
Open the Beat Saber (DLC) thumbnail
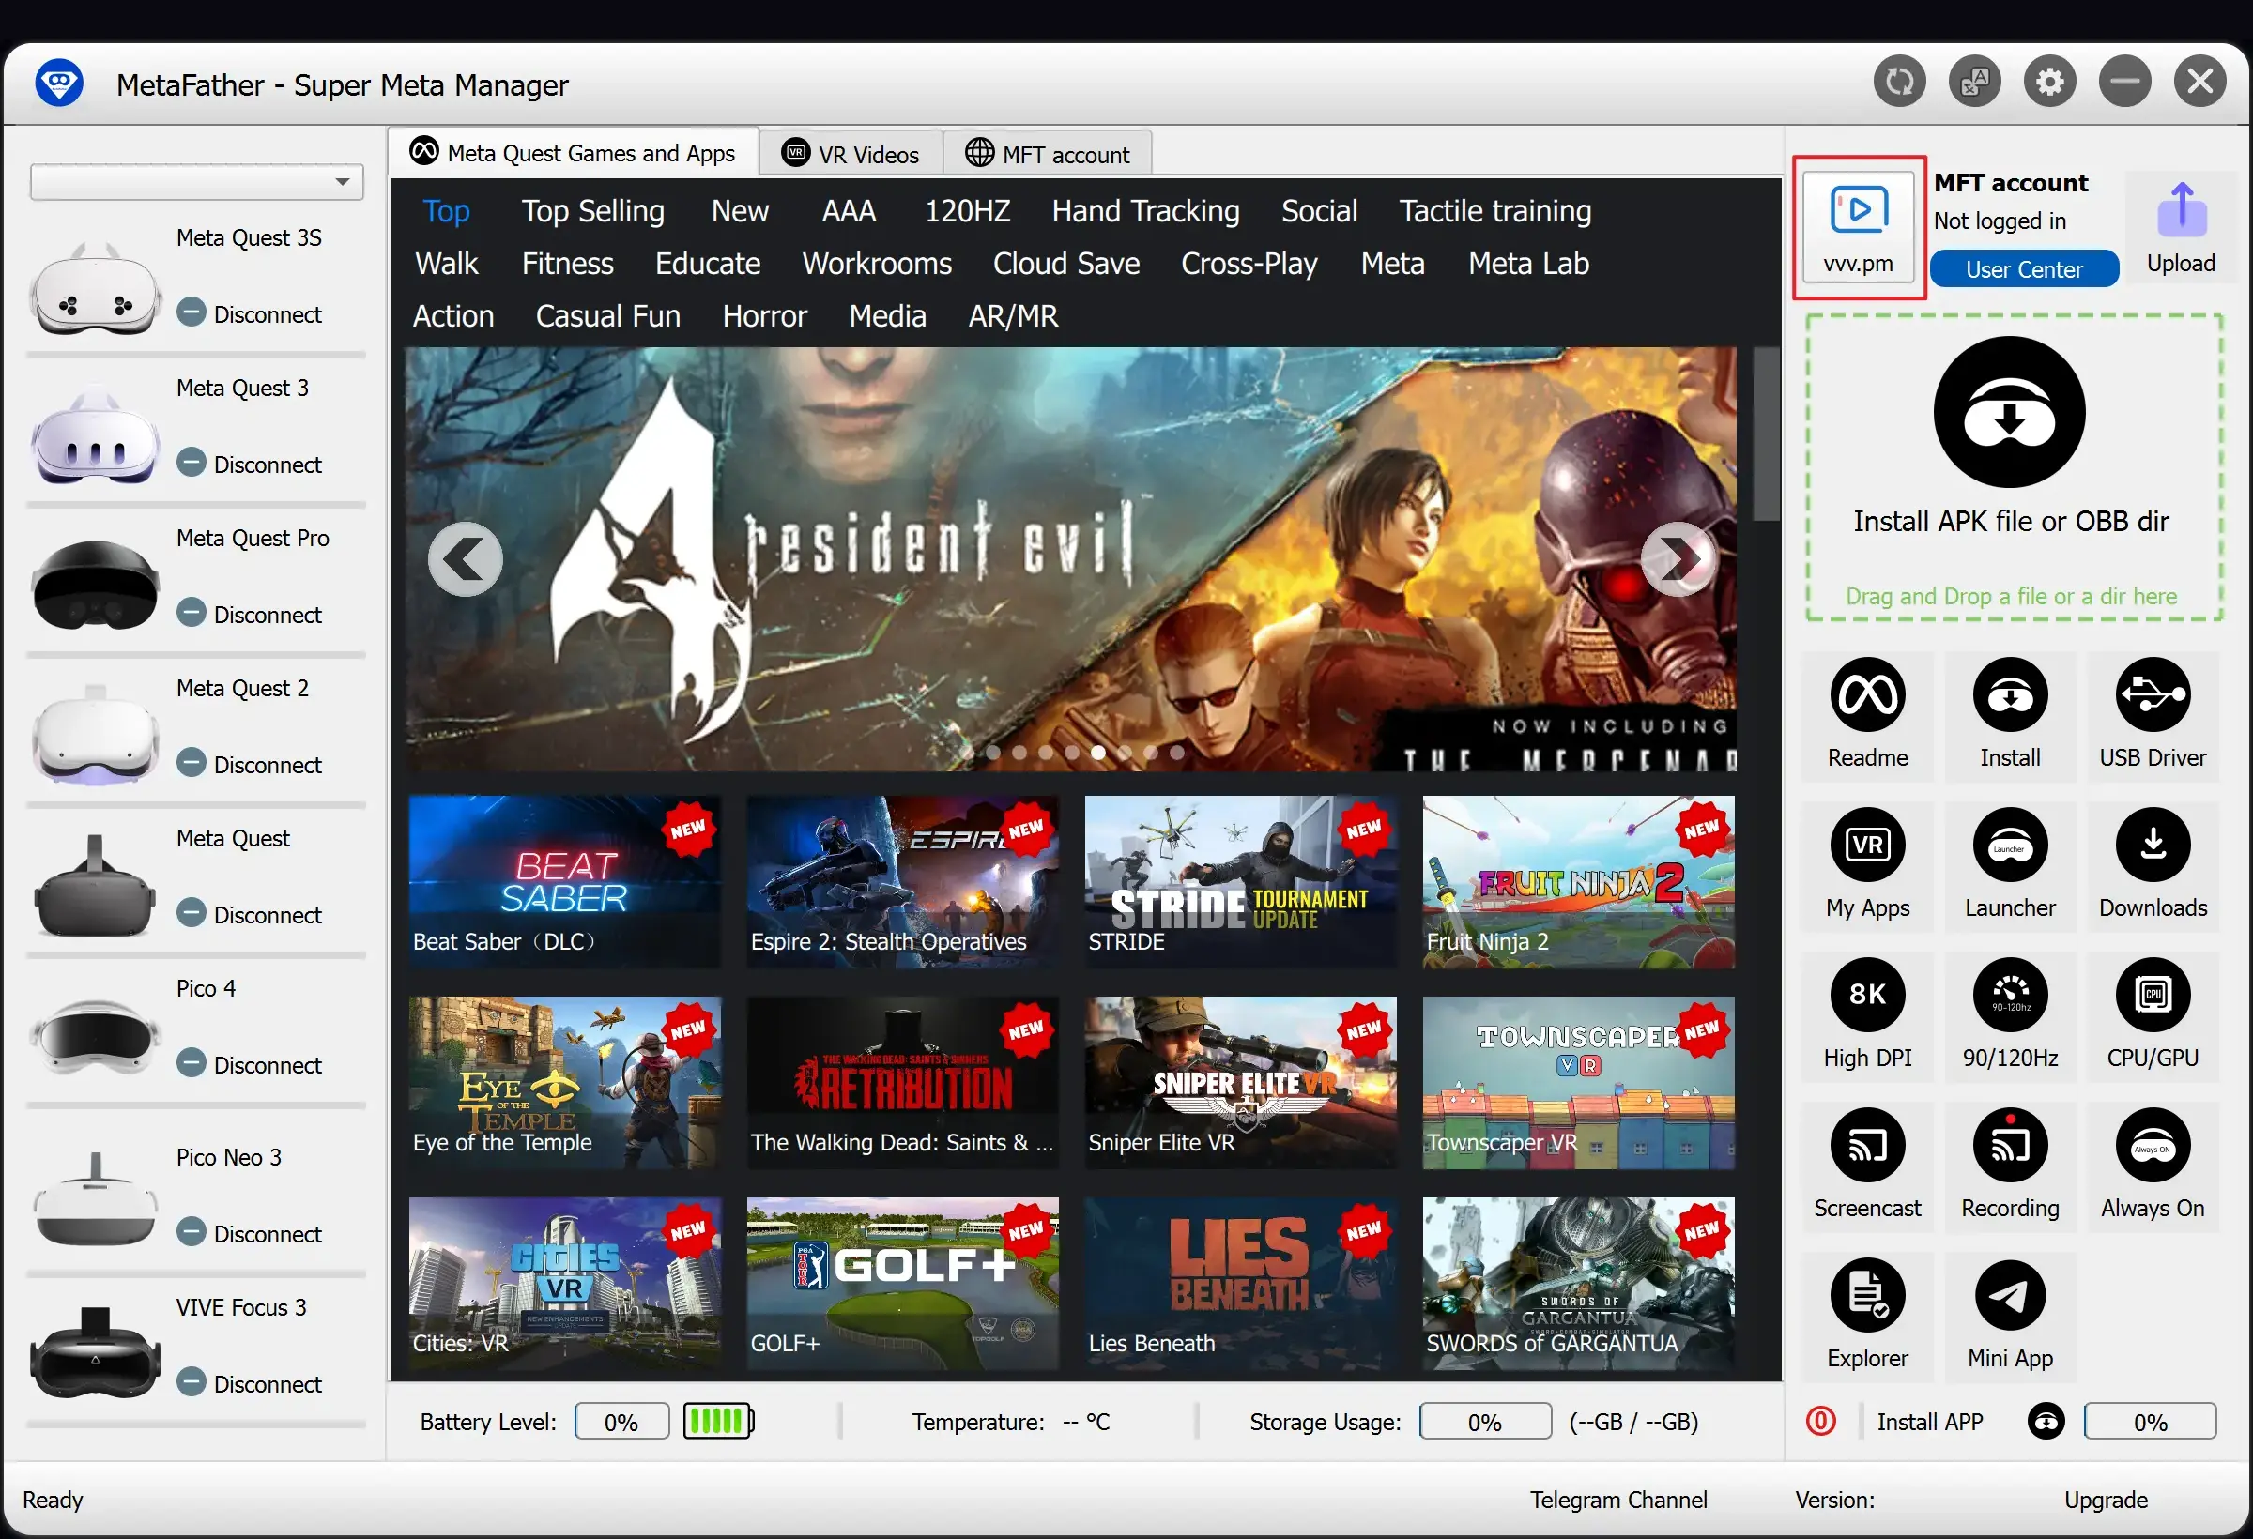(564, 881)
